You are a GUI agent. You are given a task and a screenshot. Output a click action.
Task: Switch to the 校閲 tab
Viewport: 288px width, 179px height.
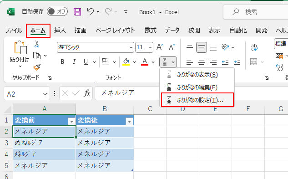194,31
